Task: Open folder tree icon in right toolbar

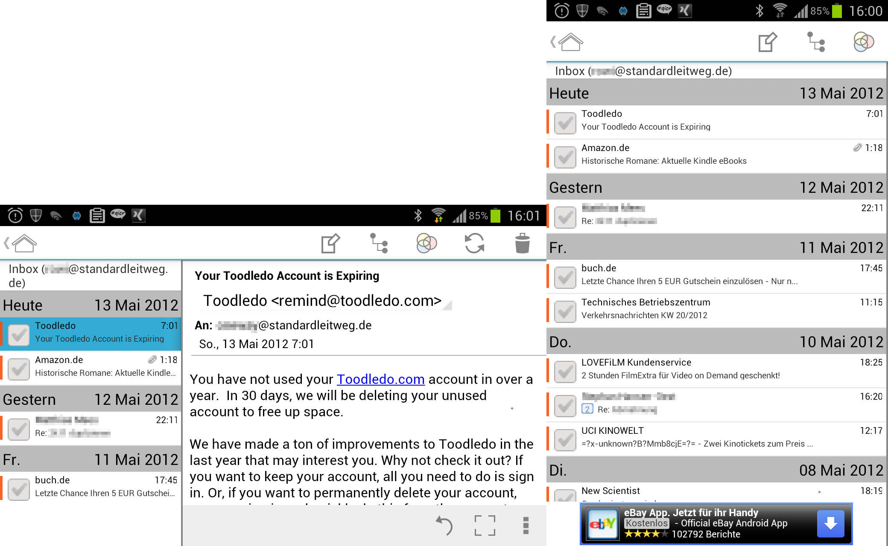Action: [816, 42]
